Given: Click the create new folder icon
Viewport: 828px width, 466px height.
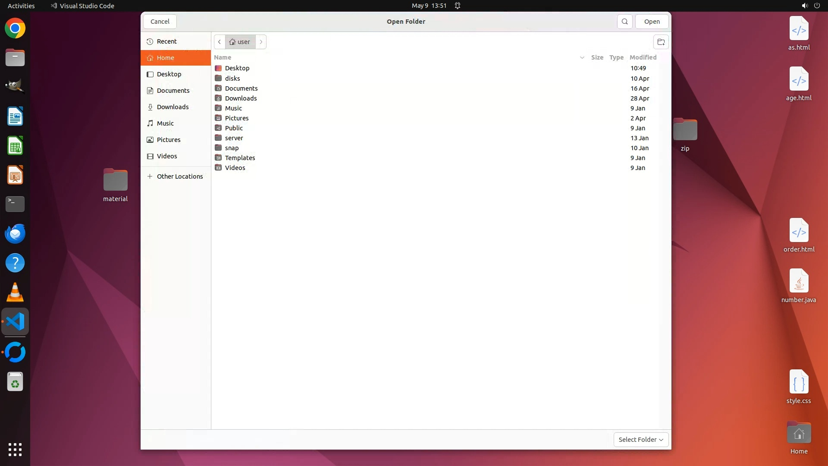Looking at the screenshot, I should pyautogui.click(x=661, y=42).
